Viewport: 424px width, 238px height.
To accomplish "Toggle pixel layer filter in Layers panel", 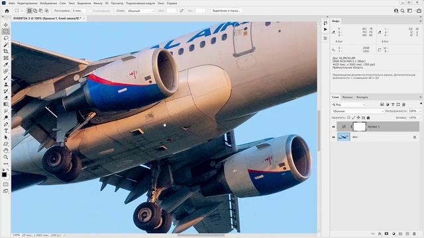I will tap(382, 104).
